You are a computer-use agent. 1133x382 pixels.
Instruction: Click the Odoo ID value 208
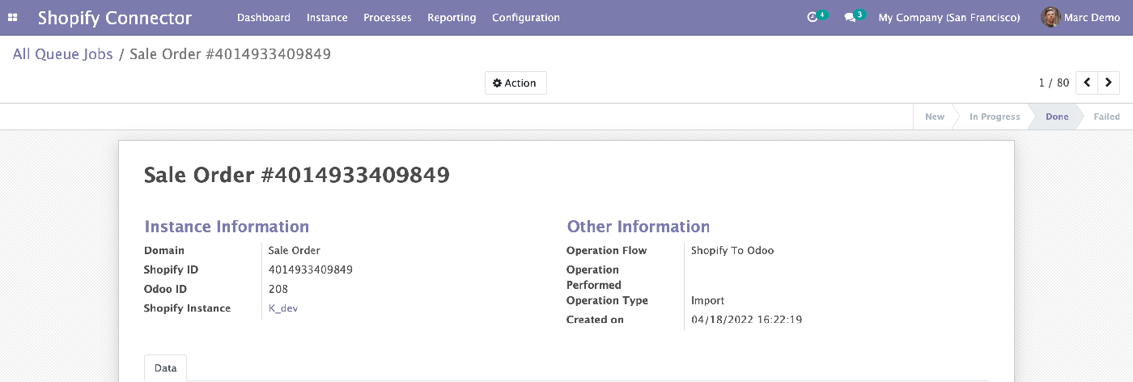point(278,289)
